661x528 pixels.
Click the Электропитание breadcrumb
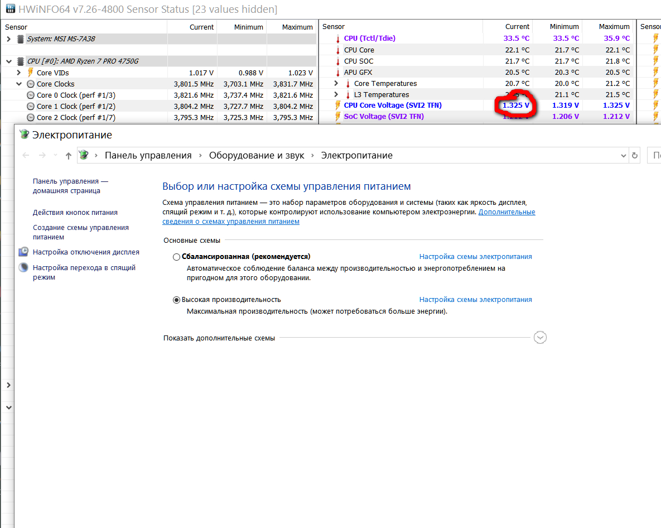pyautogui.click(x=356, y=155)
